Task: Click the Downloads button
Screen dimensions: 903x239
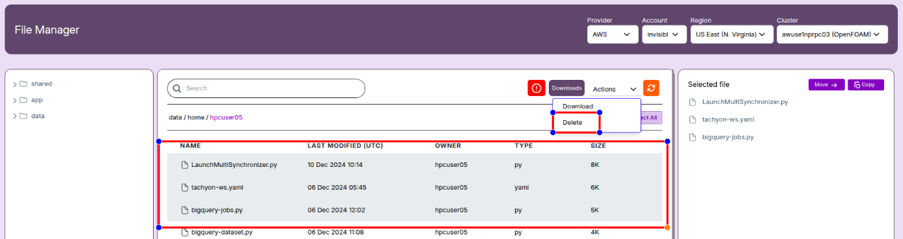Action: coord(566,88)
